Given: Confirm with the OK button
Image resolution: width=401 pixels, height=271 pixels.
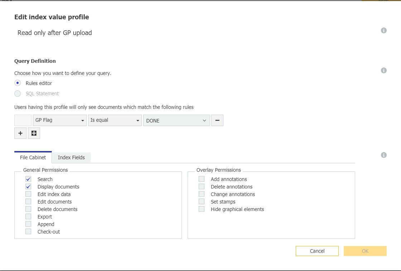Looking at the screenshot, I should [365, 251].
